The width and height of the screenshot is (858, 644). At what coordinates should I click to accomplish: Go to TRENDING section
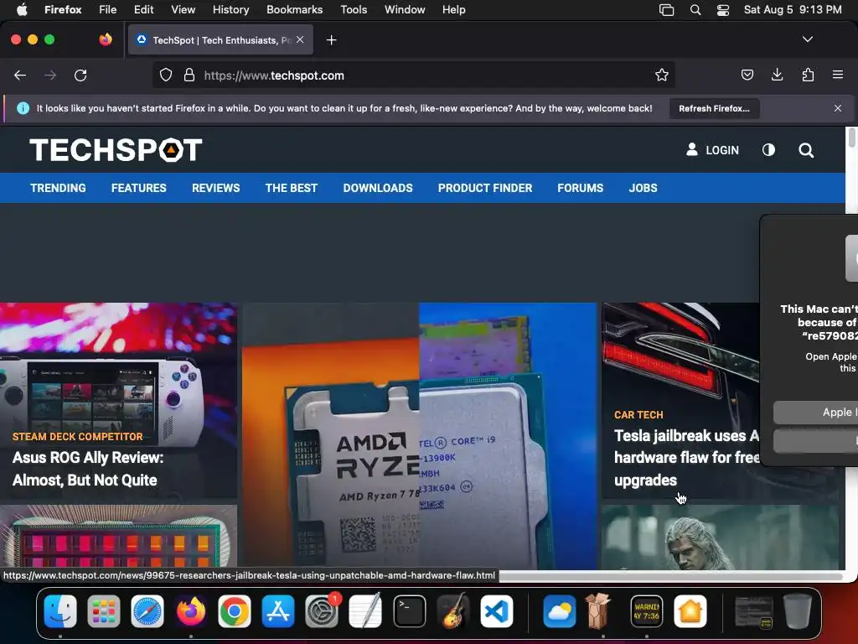pos(58,188)
